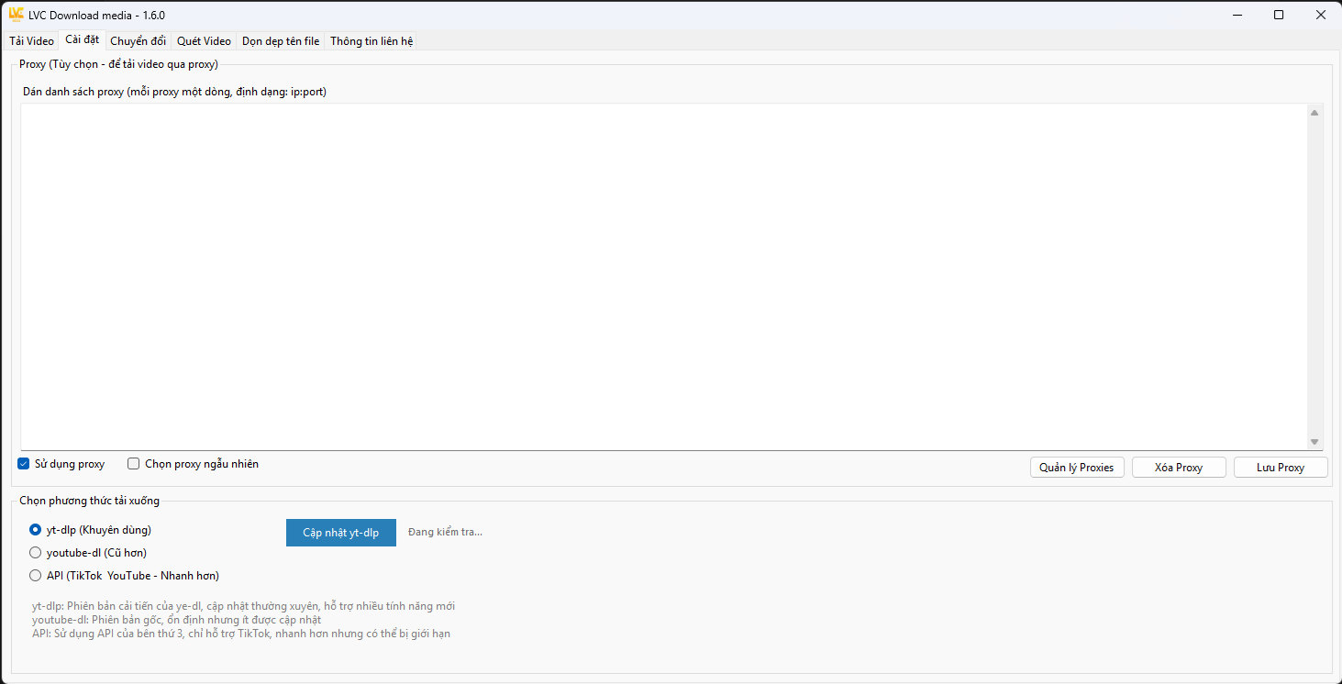Uncheck the Sử dụng proxy checkbox
This screenshot has width=1342, height=684.
(x=24, y=464)
